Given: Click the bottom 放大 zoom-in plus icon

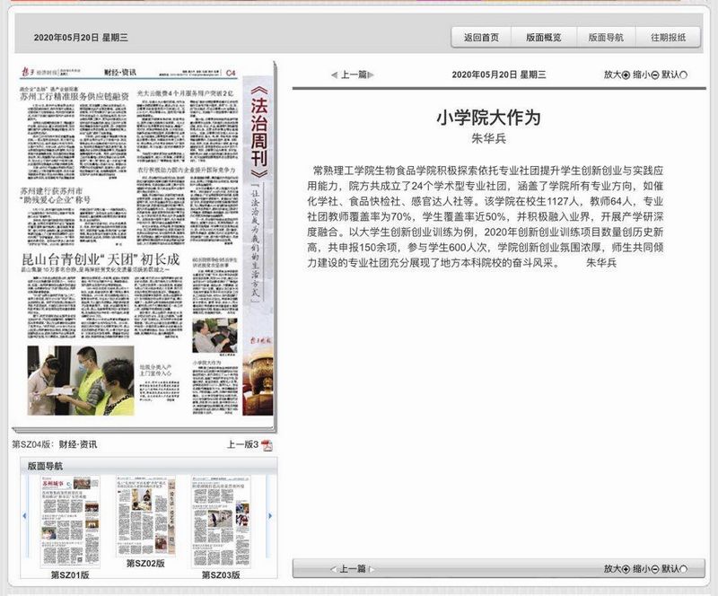Looking at the screenshot, I should pos(626,569).
